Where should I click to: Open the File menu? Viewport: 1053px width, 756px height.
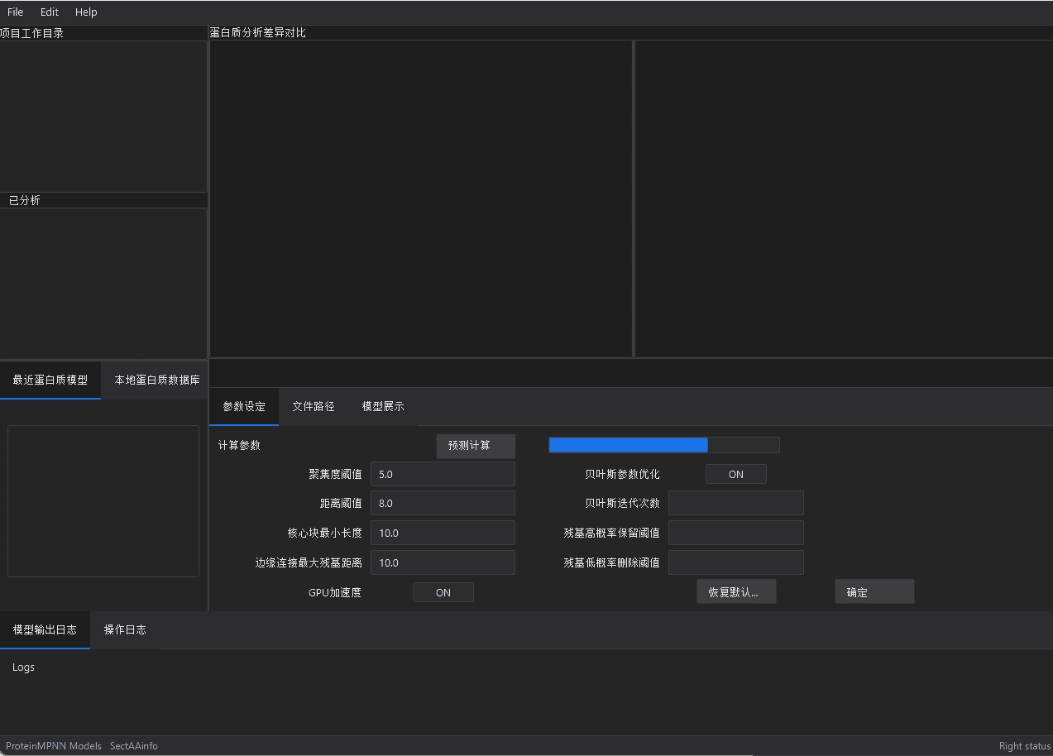(x=15, y=12)
